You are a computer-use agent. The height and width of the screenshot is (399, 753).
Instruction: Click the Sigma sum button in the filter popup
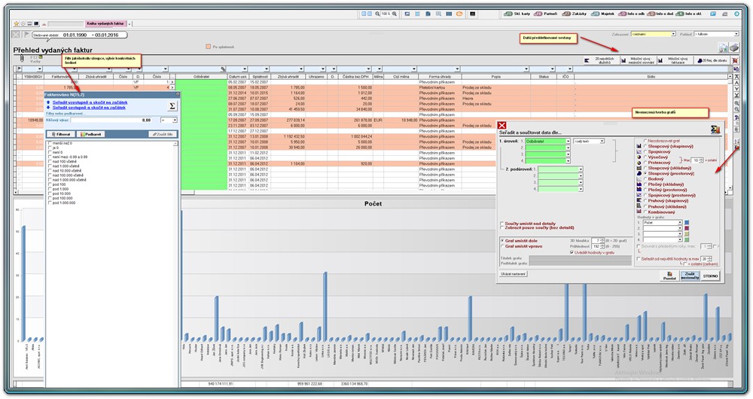tap(172, 106)
